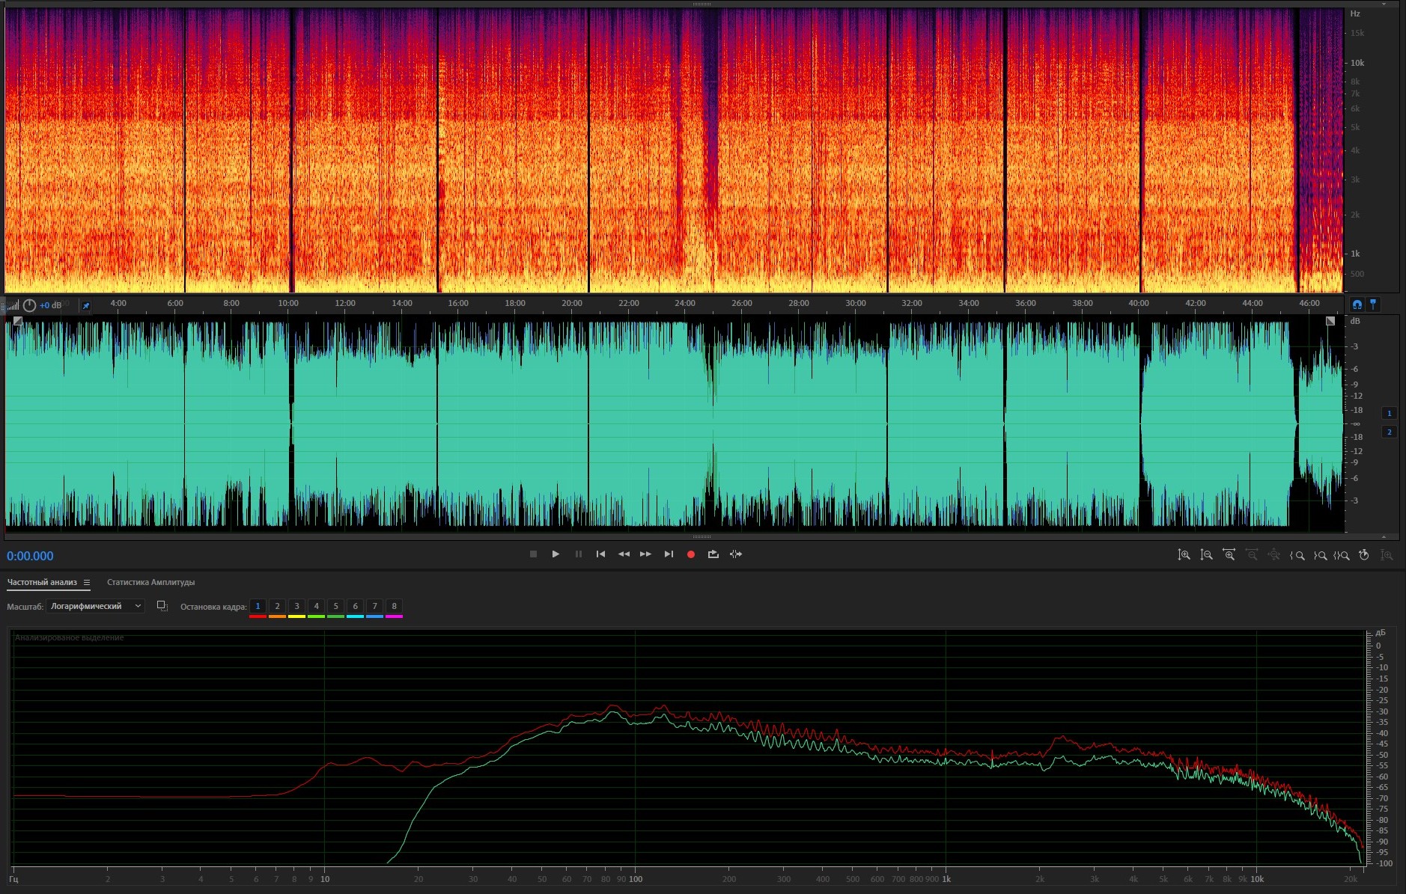Toggle channel 2 enable button
1406x894 pixels.
point(1389,432)
